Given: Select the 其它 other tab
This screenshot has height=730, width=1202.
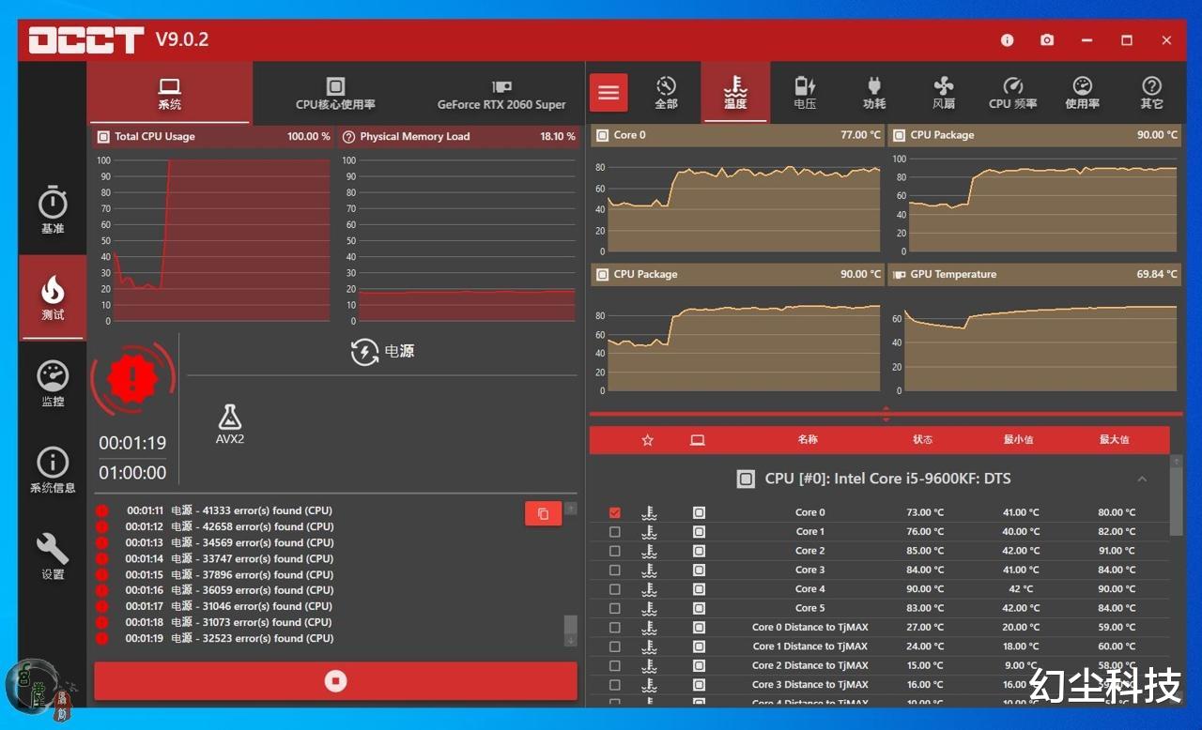Looking at the screenshot, I should (x=1152, y=92).
